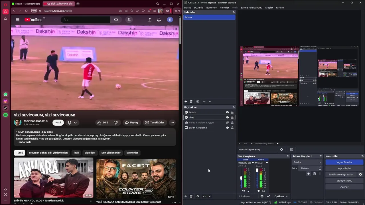Open Masaüstü Ses channel dropdown arrow

(253, 163)
